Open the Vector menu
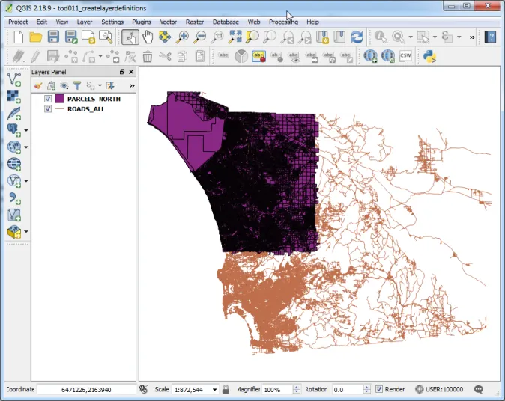The image size is (505, 401). [168, 22]
